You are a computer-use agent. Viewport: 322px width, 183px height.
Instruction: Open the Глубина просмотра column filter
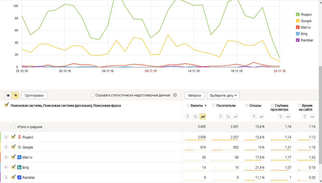pos(281,117)
